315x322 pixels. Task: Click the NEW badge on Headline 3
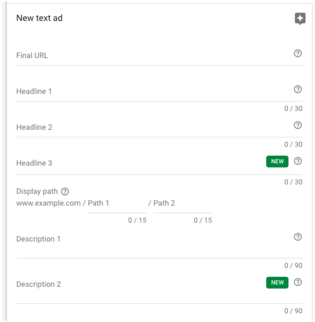coord(277,162)
